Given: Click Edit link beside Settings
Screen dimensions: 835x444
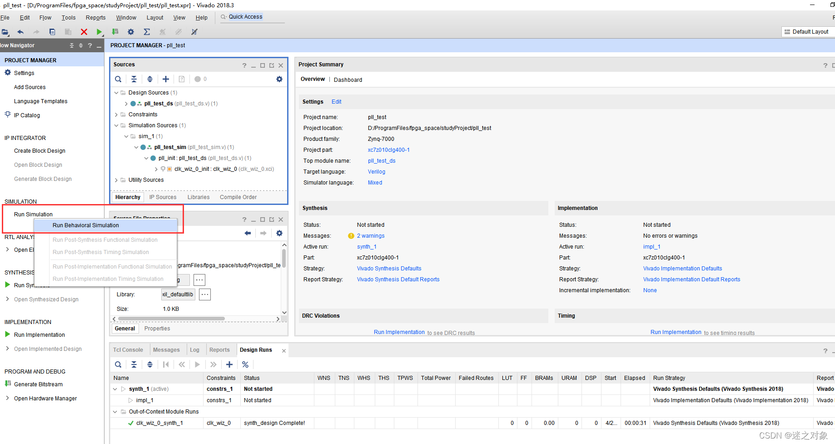Looking at the screenshot, I should 336,102.
